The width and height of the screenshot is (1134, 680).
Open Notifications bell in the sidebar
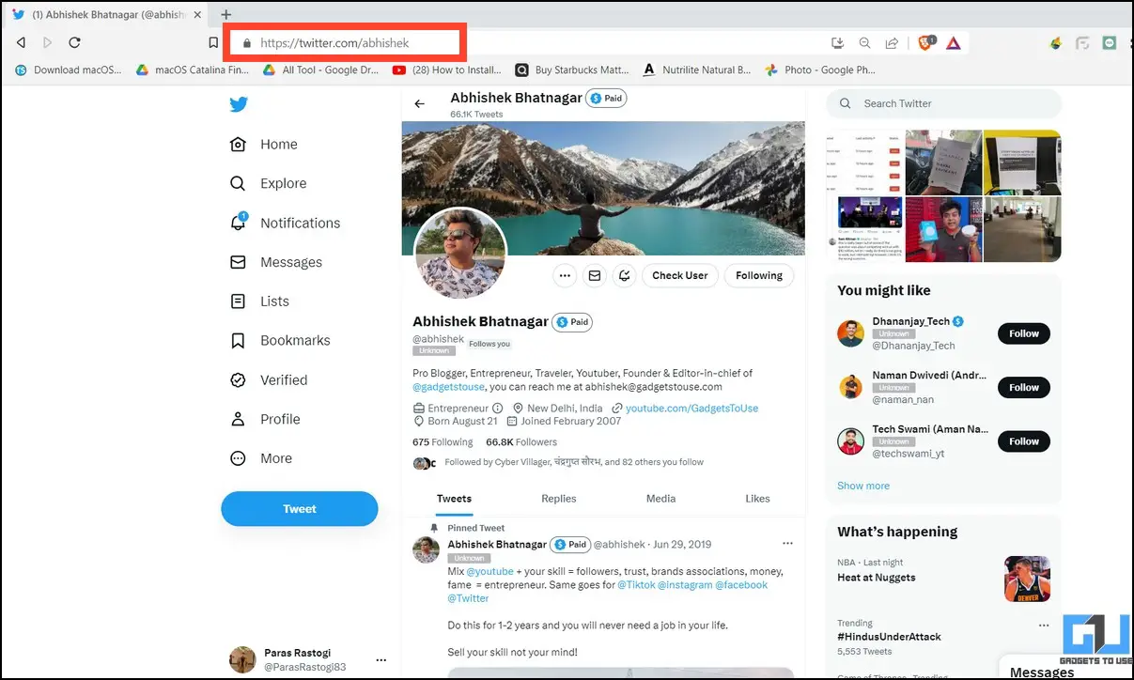tap(285, 223)
